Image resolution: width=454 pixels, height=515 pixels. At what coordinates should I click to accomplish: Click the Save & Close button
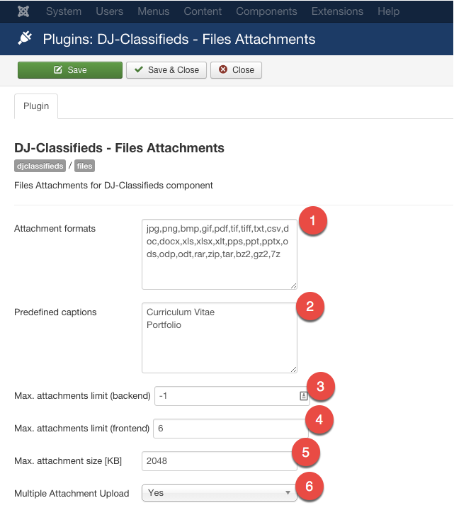(x=167, y=70)
